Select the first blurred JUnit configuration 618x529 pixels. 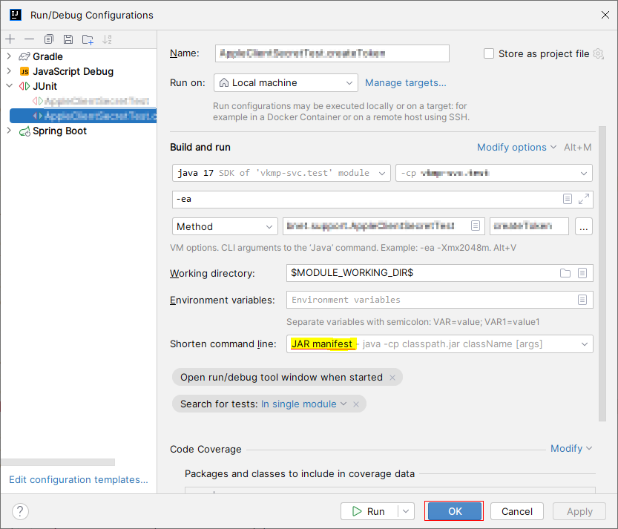click(x=91, y=102)
